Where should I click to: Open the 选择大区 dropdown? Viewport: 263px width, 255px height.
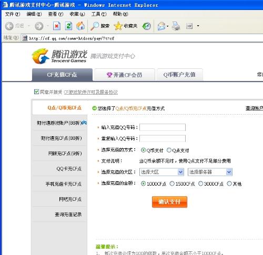(161, 172)
